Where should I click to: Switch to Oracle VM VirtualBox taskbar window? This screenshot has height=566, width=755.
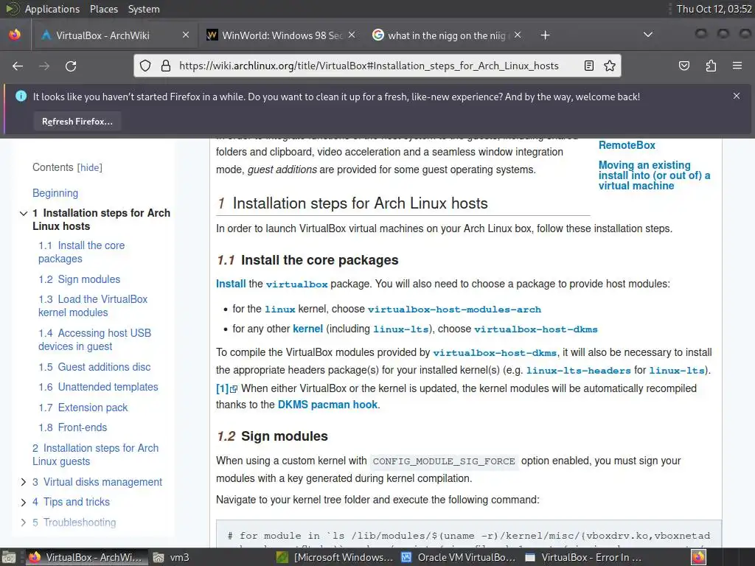tap(460, 557)
